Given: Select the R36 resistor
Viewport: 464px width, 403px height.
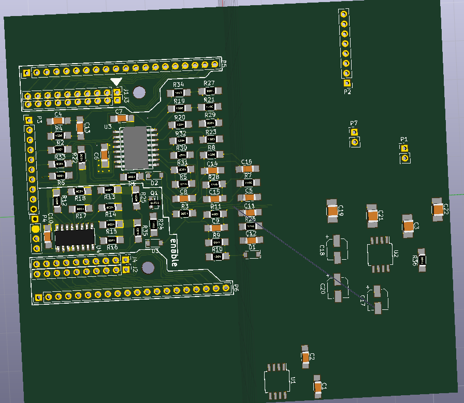Looking at the screenshot, I should 422,260.
